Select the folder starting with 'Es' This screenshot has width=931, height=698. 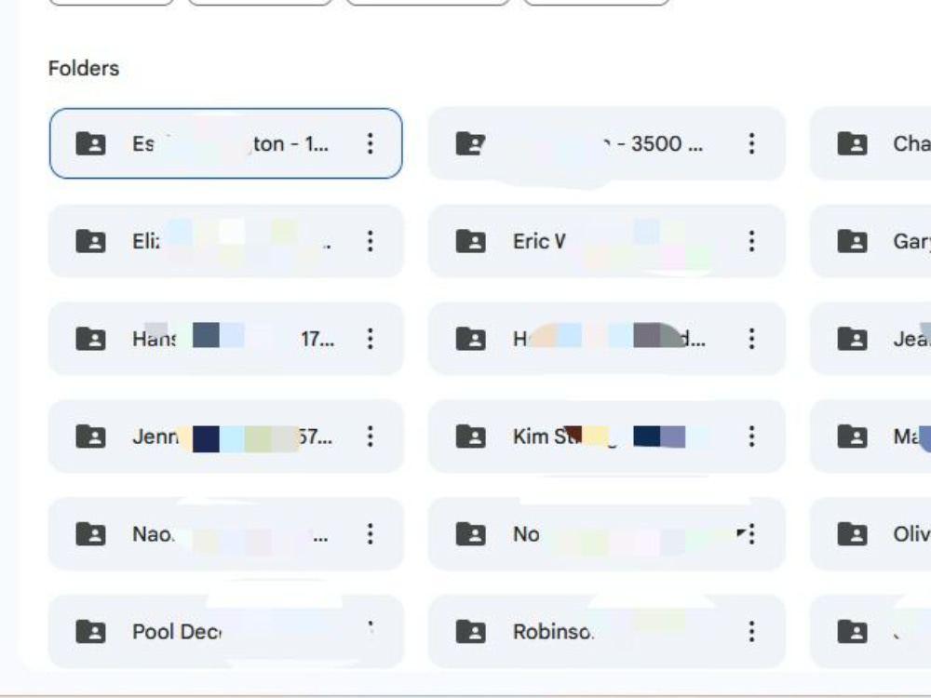(x=225, y=143)
